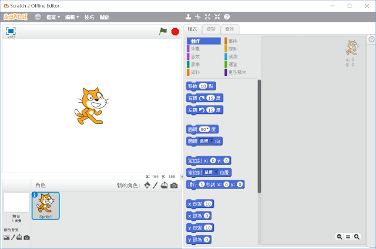Select the delete scissors tool
Viewport: 376px width, 249px height.
(x=197, y=17)
